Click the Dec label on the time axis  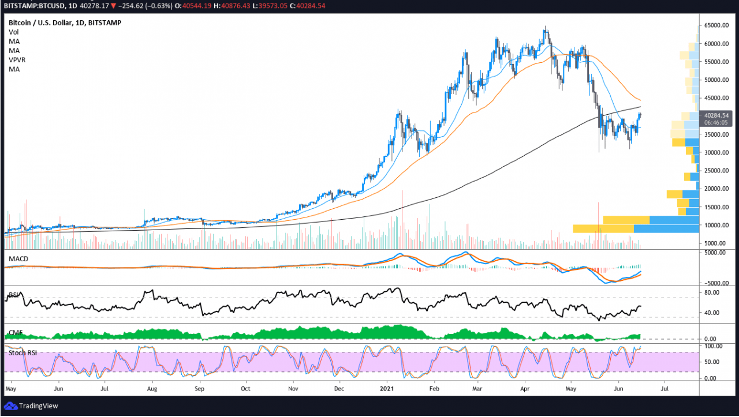click(x=339, y=390)
